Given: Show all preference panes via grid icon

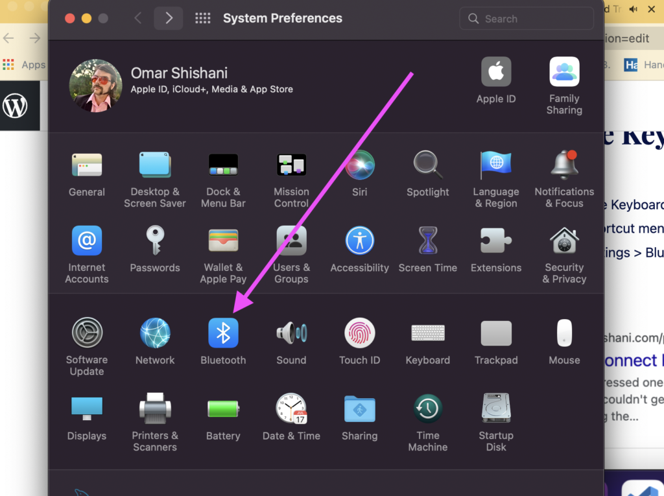Looking at the screenshot, I should pyautogui.click(x=202, y=18).
